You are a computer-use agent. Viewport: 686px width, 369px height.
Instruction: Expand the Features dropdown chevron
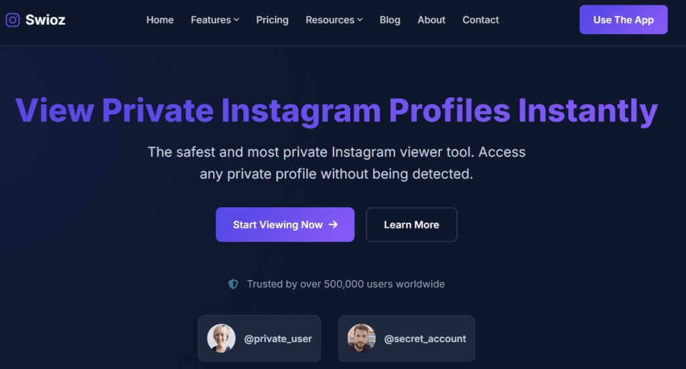coord(236,20)
